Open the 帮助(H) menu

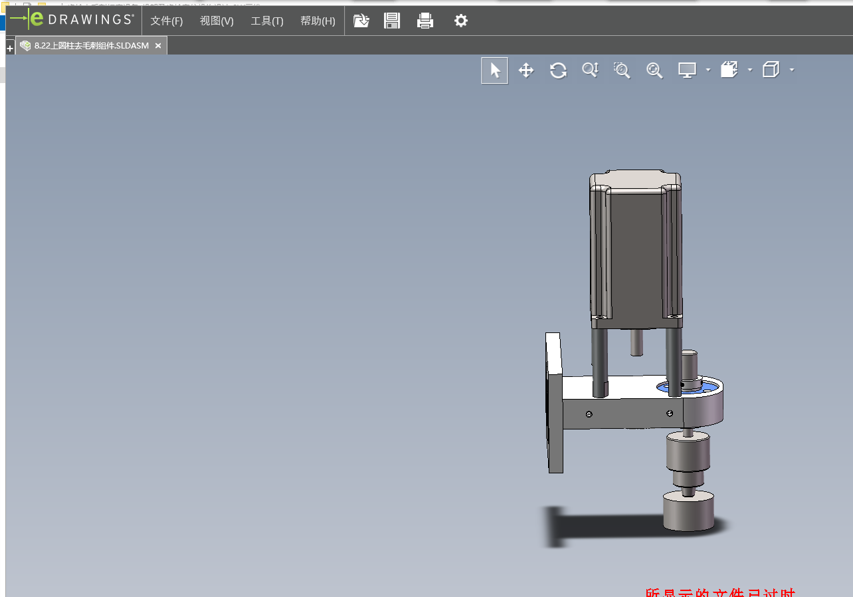pyautogui.click(x=318, y=21)
